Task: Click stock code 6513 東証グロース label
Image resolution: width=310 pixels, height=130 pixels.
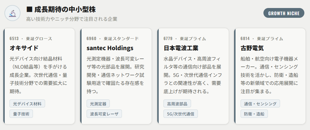Action: [x=31, y=39]
